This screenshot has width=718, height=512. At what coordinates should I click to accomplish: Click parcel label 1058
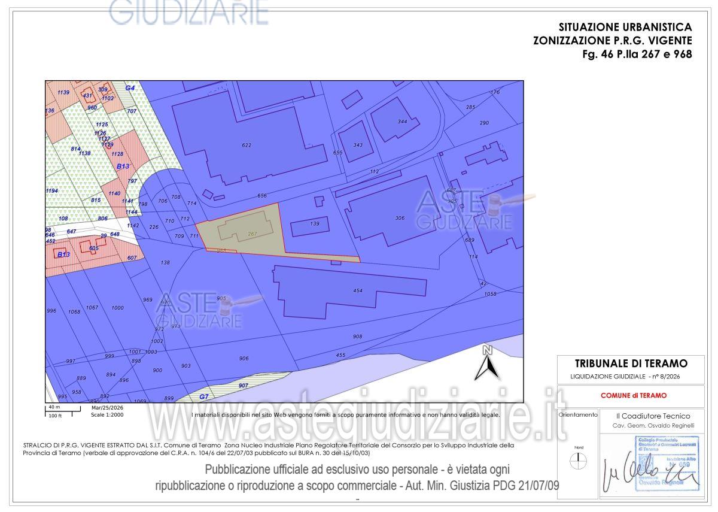tap(491, 294)
